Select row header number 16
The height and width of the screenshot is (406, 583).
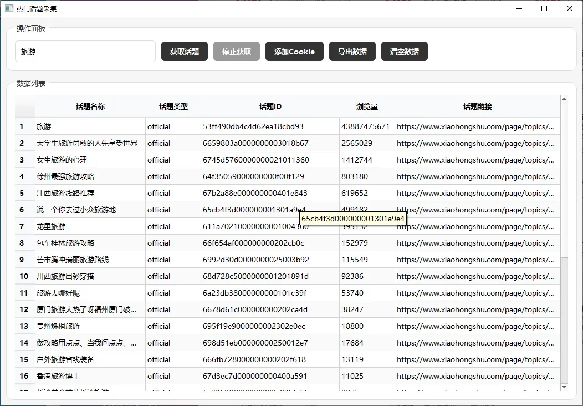tap(24, 376)
